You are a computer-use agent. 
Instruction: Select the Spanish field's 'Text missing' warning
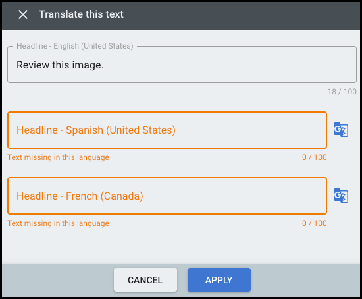click(x=58, y=157)
